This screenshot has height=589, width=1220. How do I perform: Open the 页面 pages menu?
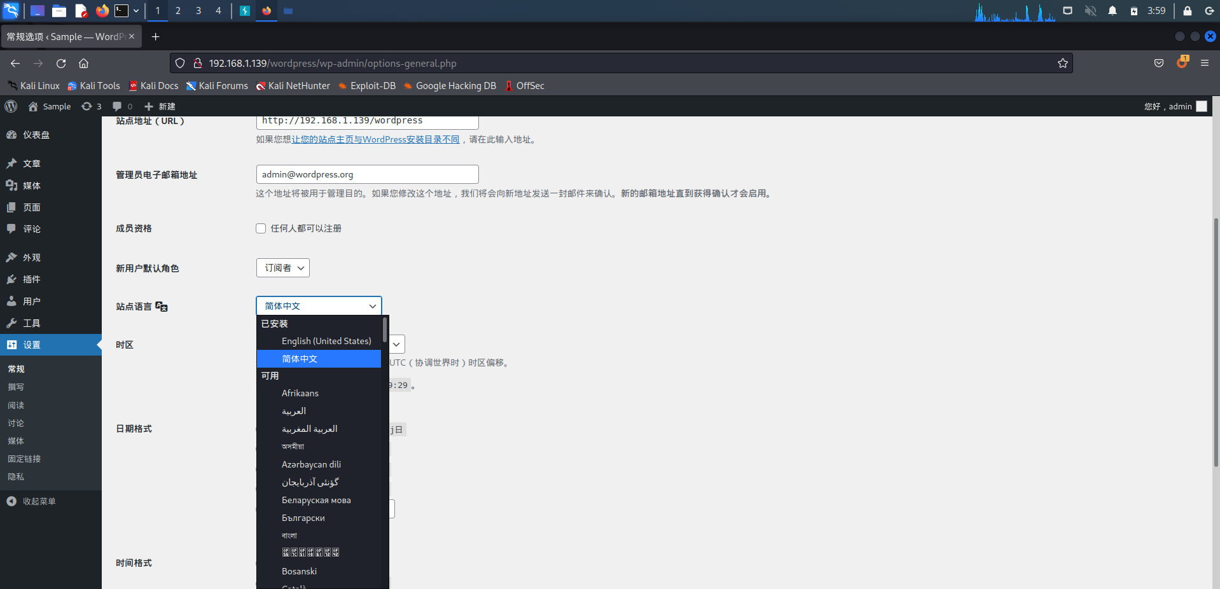(51, 207)
